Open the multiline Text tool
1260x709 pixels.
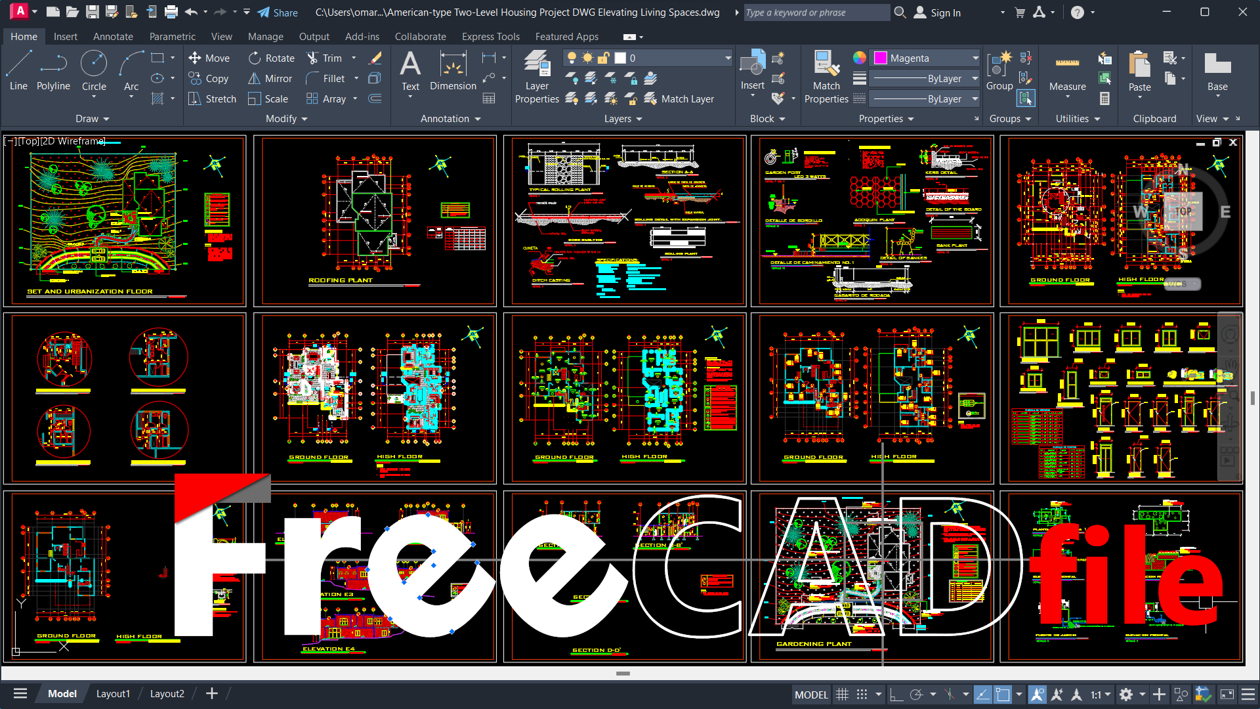410,71
